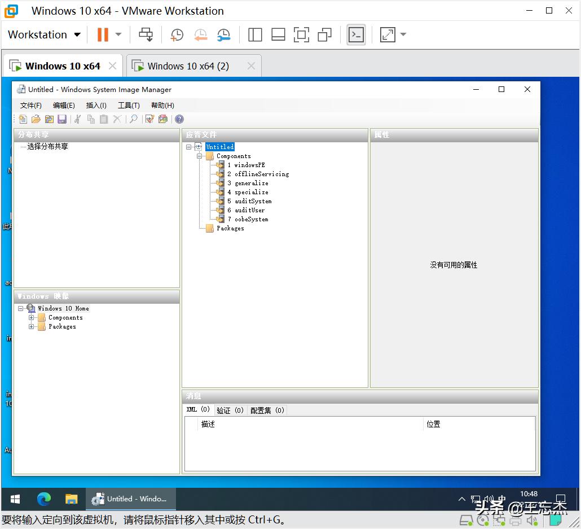Click the Help question mark icon
The width and height of the screenshot is (581, 529).
pyautogui.click(x=179, y=119)
